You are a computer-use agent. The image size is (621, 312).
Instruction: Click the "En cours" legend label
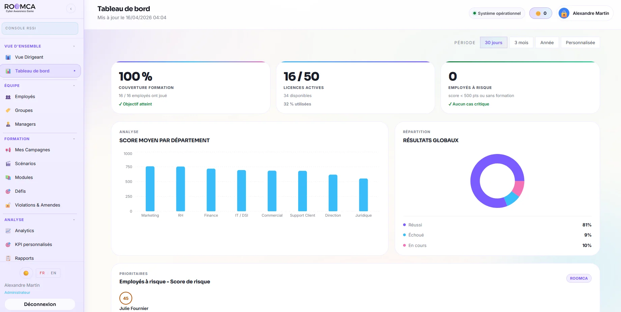418,246
